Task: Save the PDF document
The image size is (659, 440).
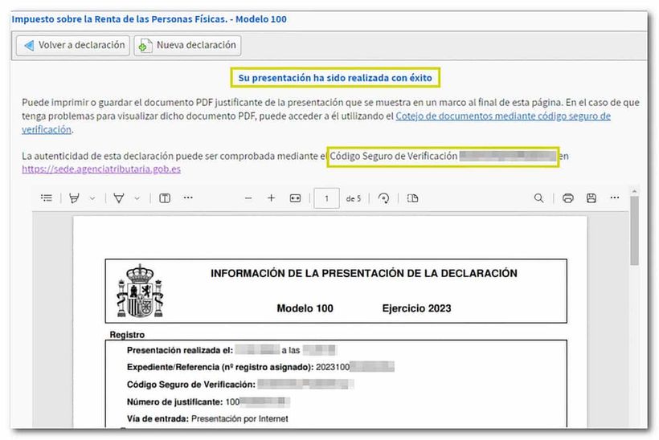Action: [591, 198]
